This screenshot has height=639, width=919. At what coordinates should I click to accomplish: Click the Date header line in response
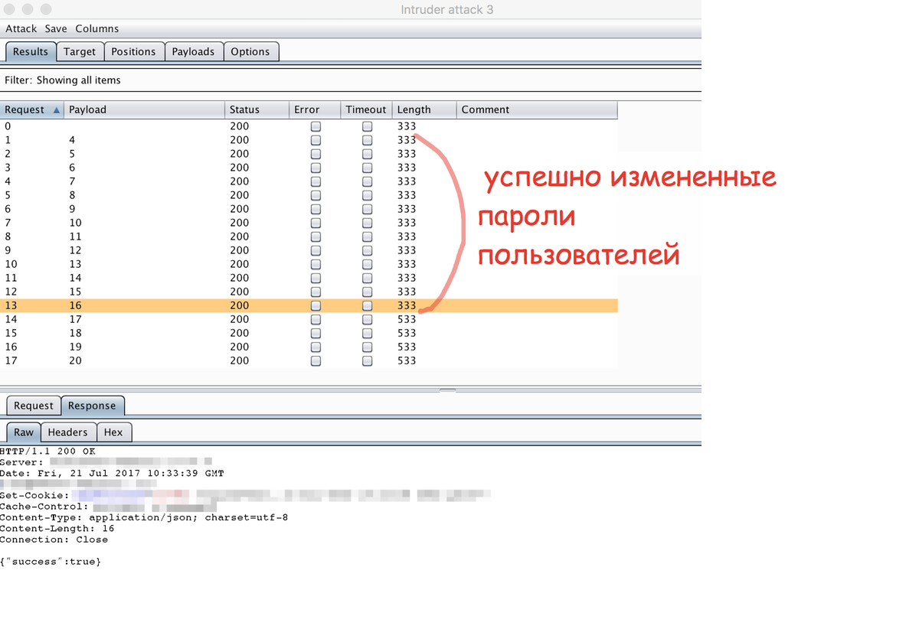pos(112,474)
